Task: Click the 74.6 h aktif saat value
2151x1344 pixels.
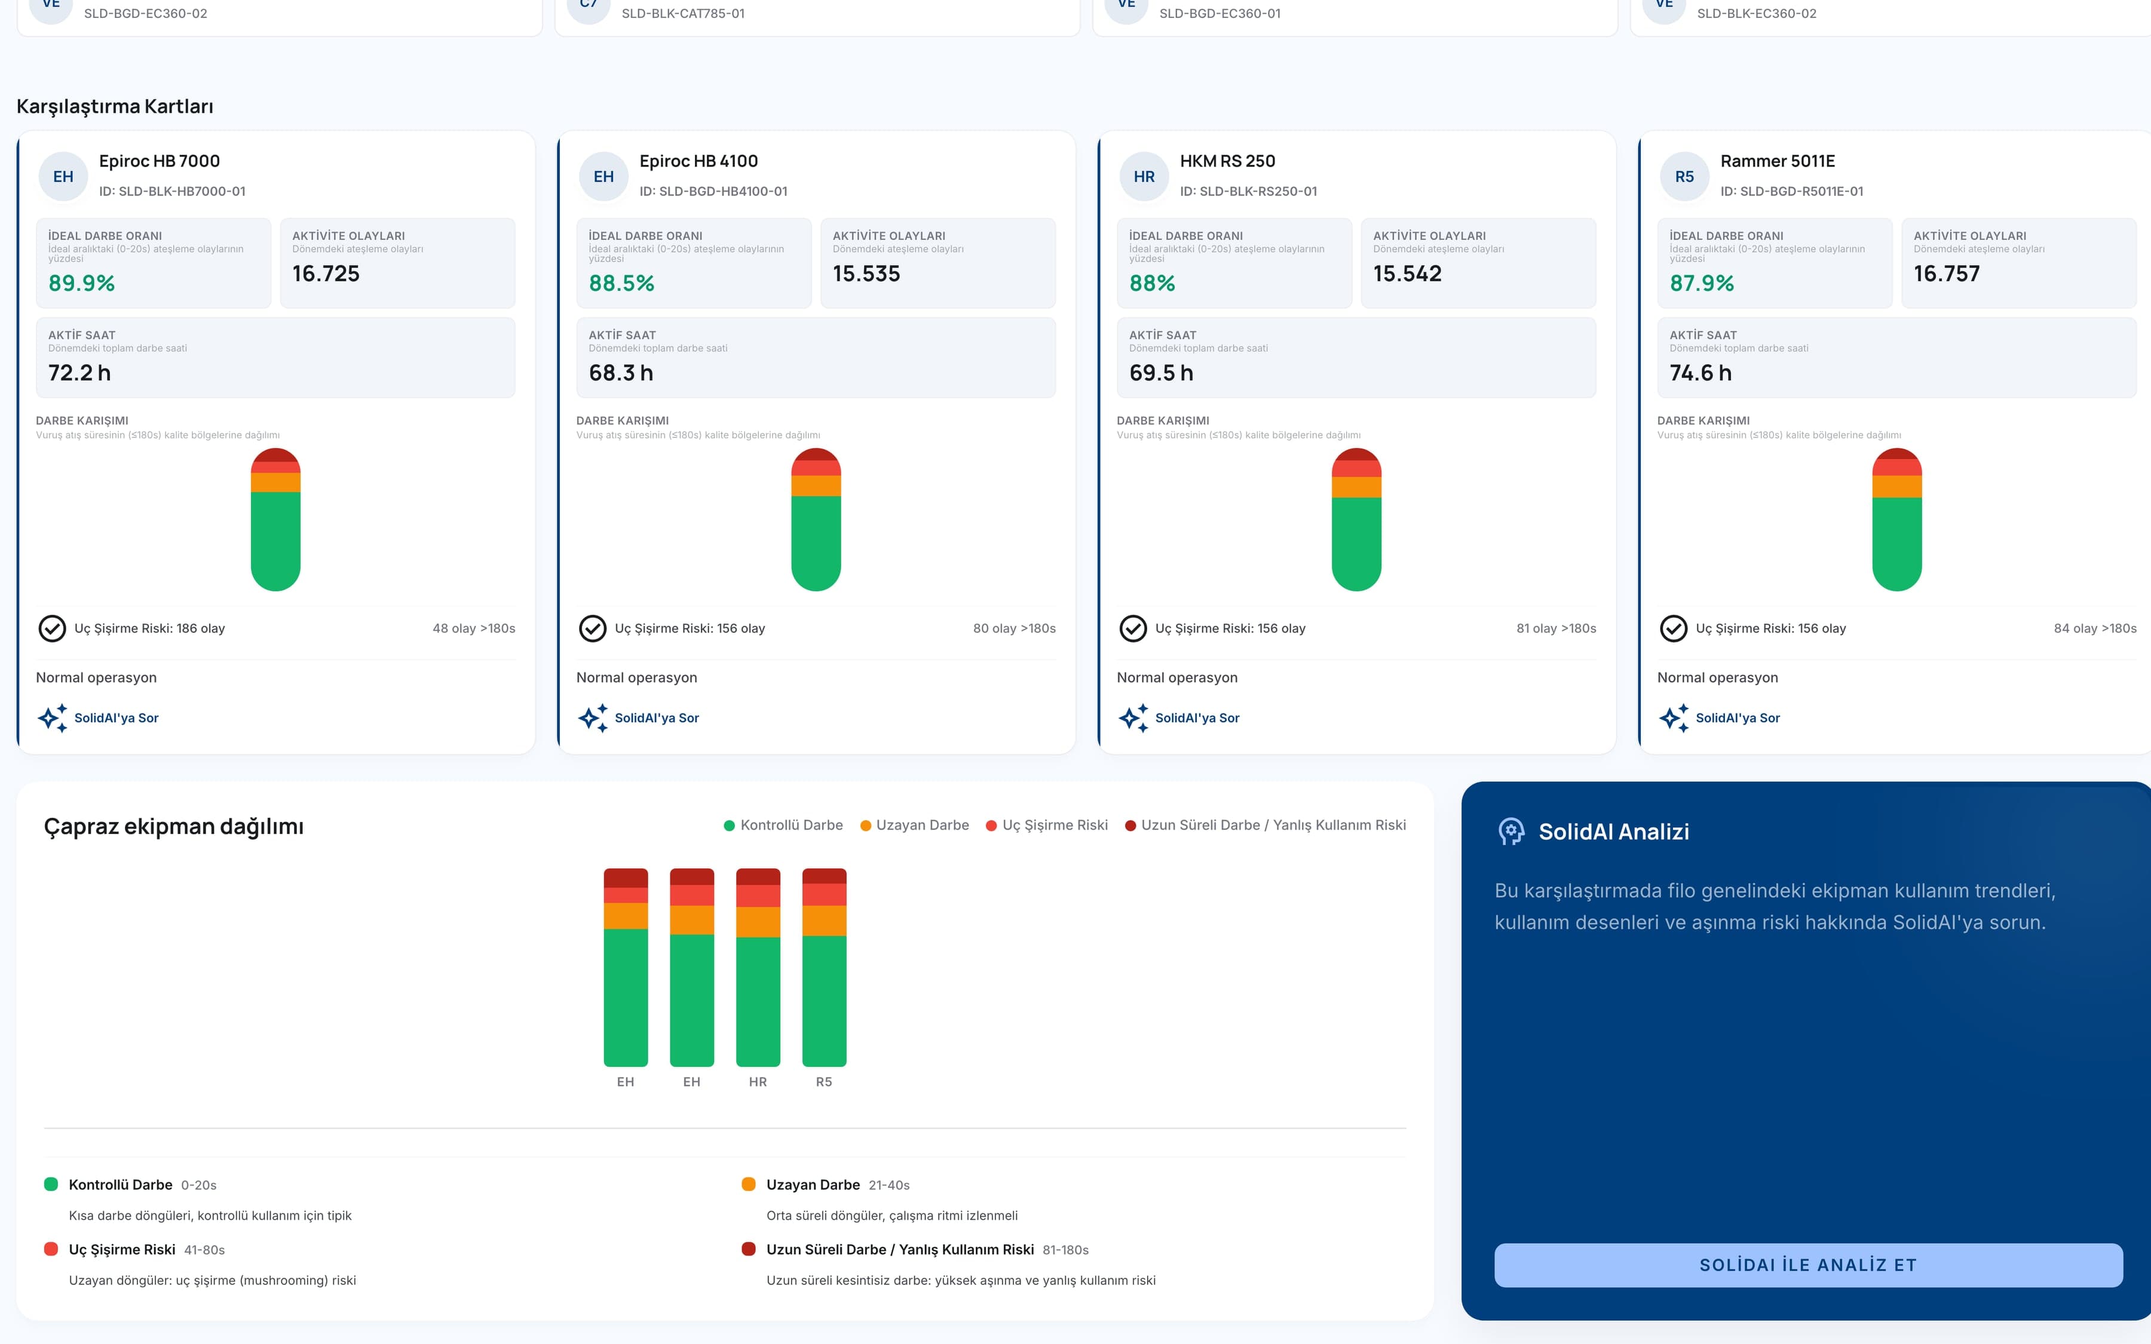Action: (x=1700, y=373)
